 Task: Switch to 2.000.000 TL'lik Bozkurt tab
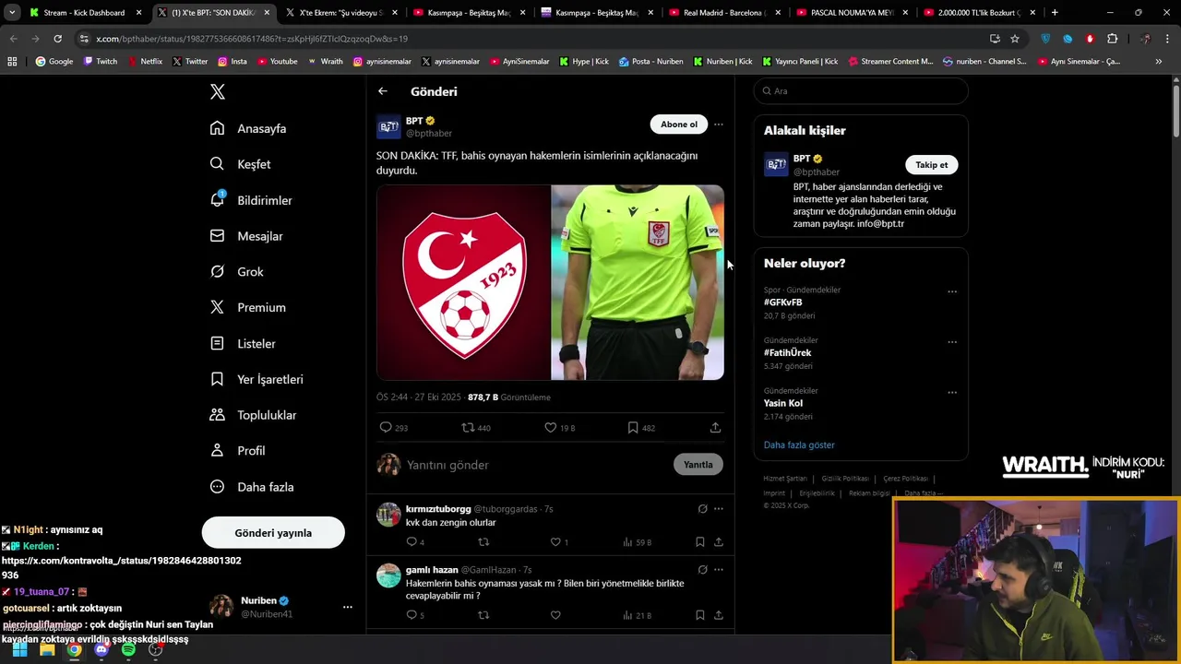(x=979, y=13)
